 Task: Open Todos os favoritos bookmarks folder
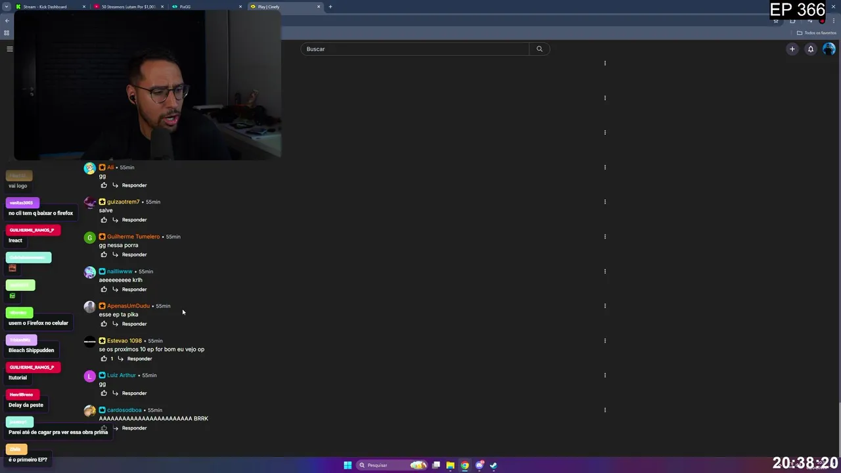pos(817,33)
